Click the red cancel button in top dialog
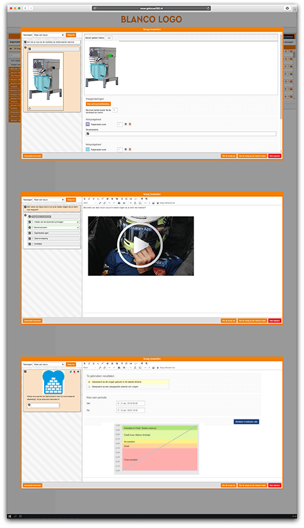Viewport: 304px width, 528px height. click(275, 156)
